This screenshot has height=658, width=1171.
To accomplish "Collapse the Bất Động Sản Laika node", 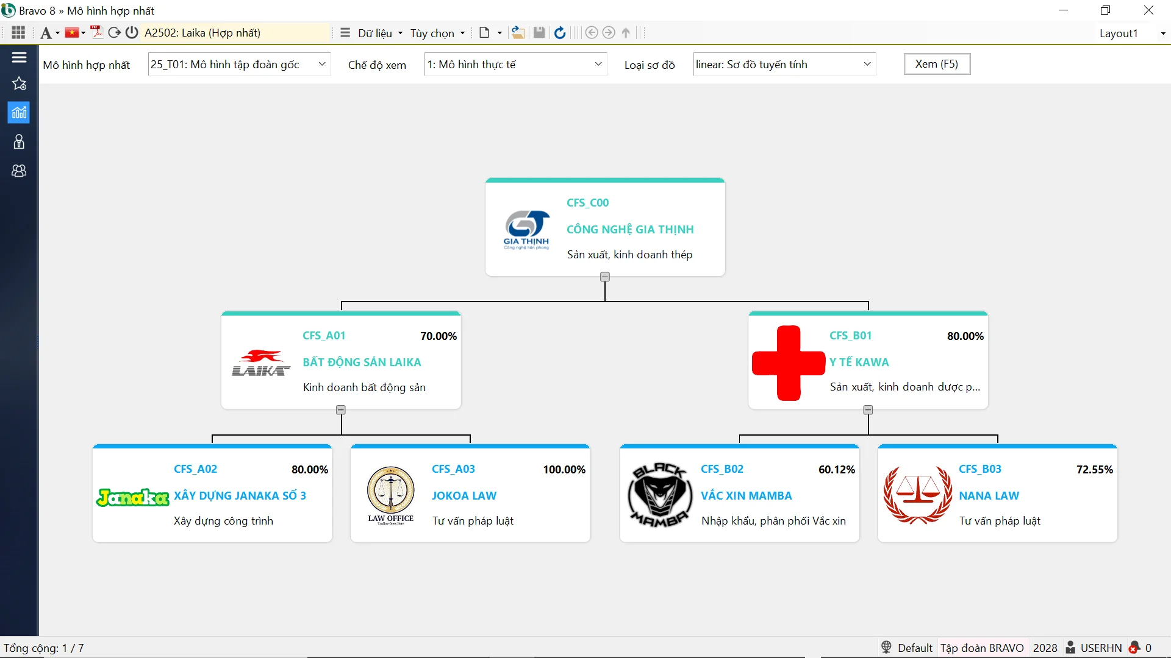I will pyautogui.click(x=341, y=410).
